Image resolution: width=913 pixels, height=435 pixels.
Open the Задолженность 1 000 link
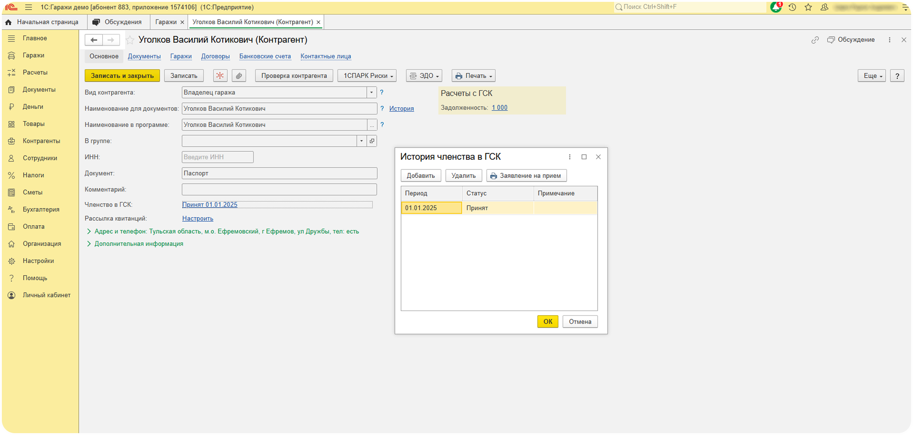pyautogui.click(x=499, y=108)
